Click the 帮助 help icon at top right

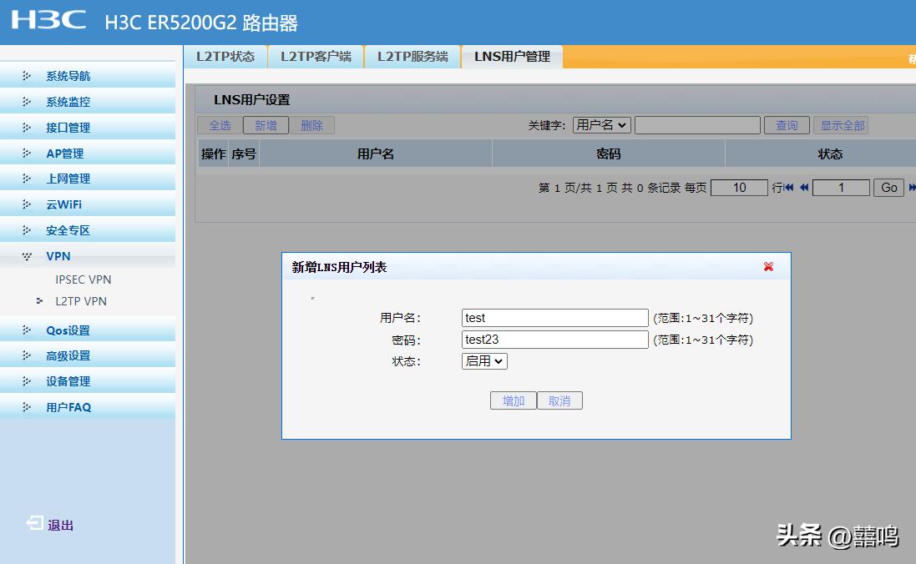point(911,59)
